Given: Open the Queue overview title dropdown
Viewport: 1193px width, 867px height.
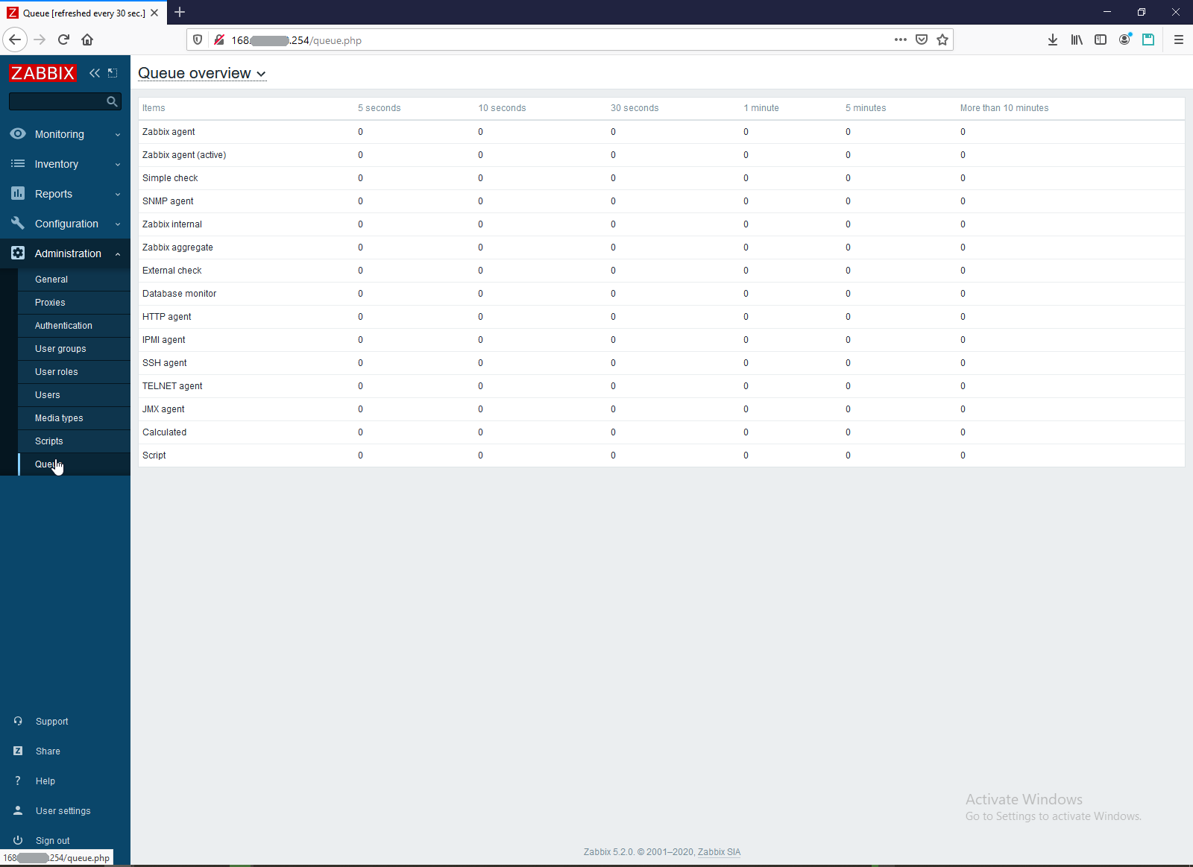Looking at the screenshot, I should coord(202,73).
